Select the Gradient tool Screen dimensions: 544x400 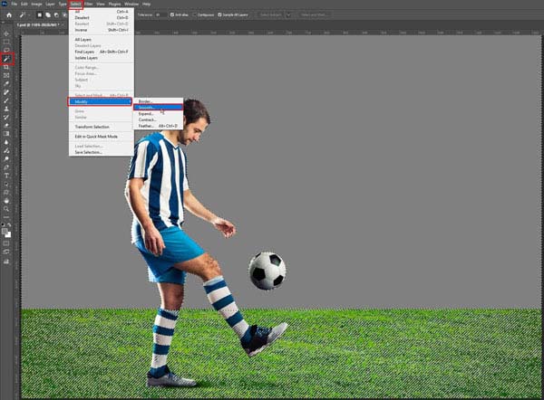click(x=6, y=134)
